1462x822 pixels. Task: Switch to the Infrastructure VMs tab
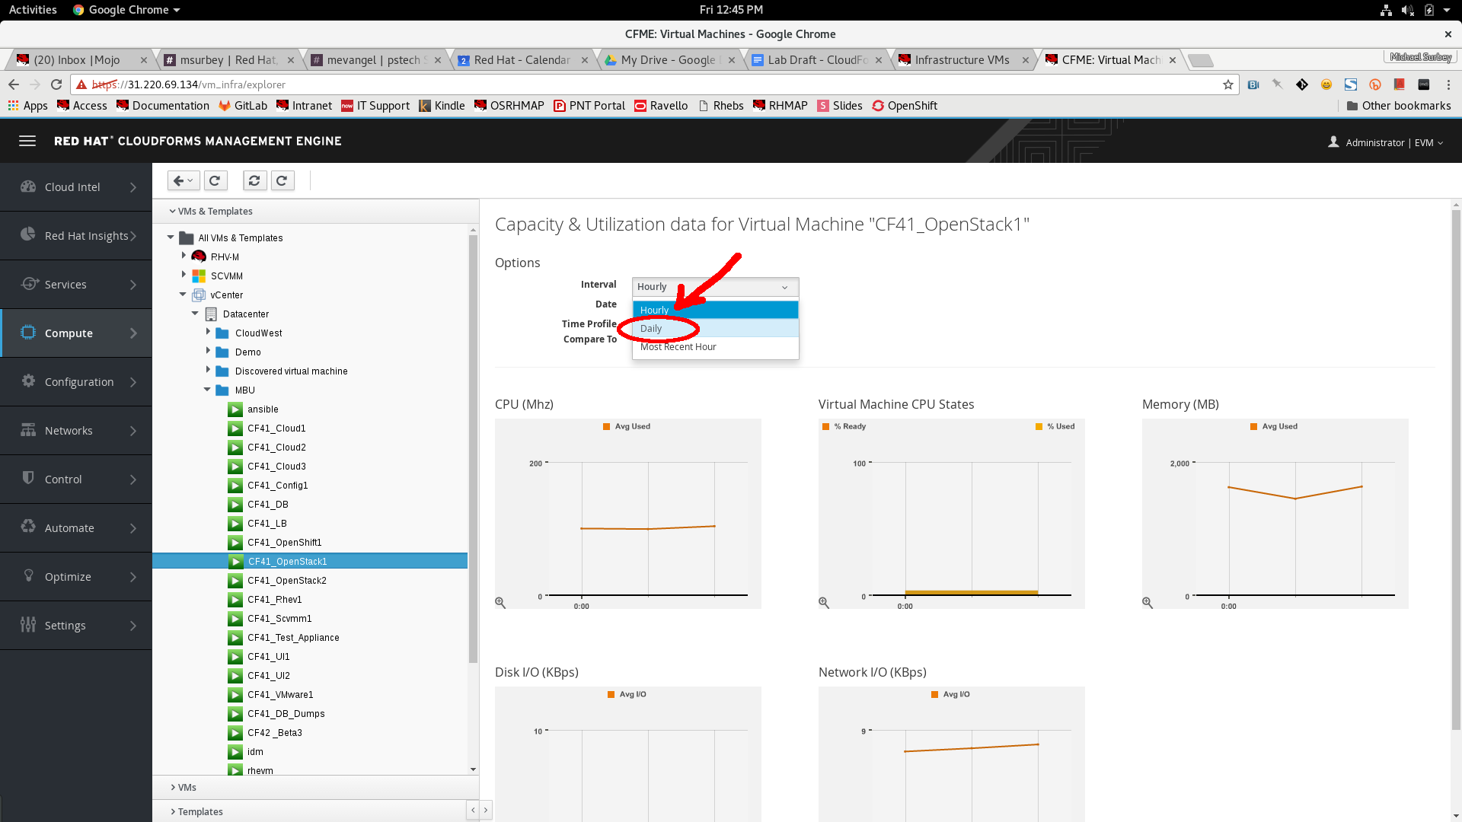[962, 60]
